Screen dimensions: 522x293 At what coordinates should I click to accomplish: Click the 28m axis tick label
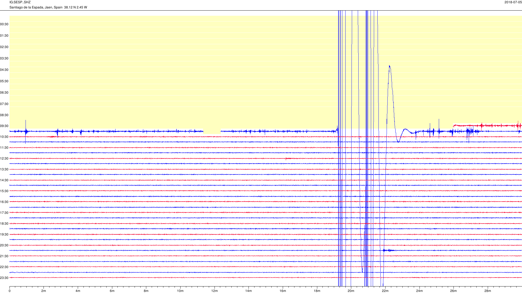point(488,291)
